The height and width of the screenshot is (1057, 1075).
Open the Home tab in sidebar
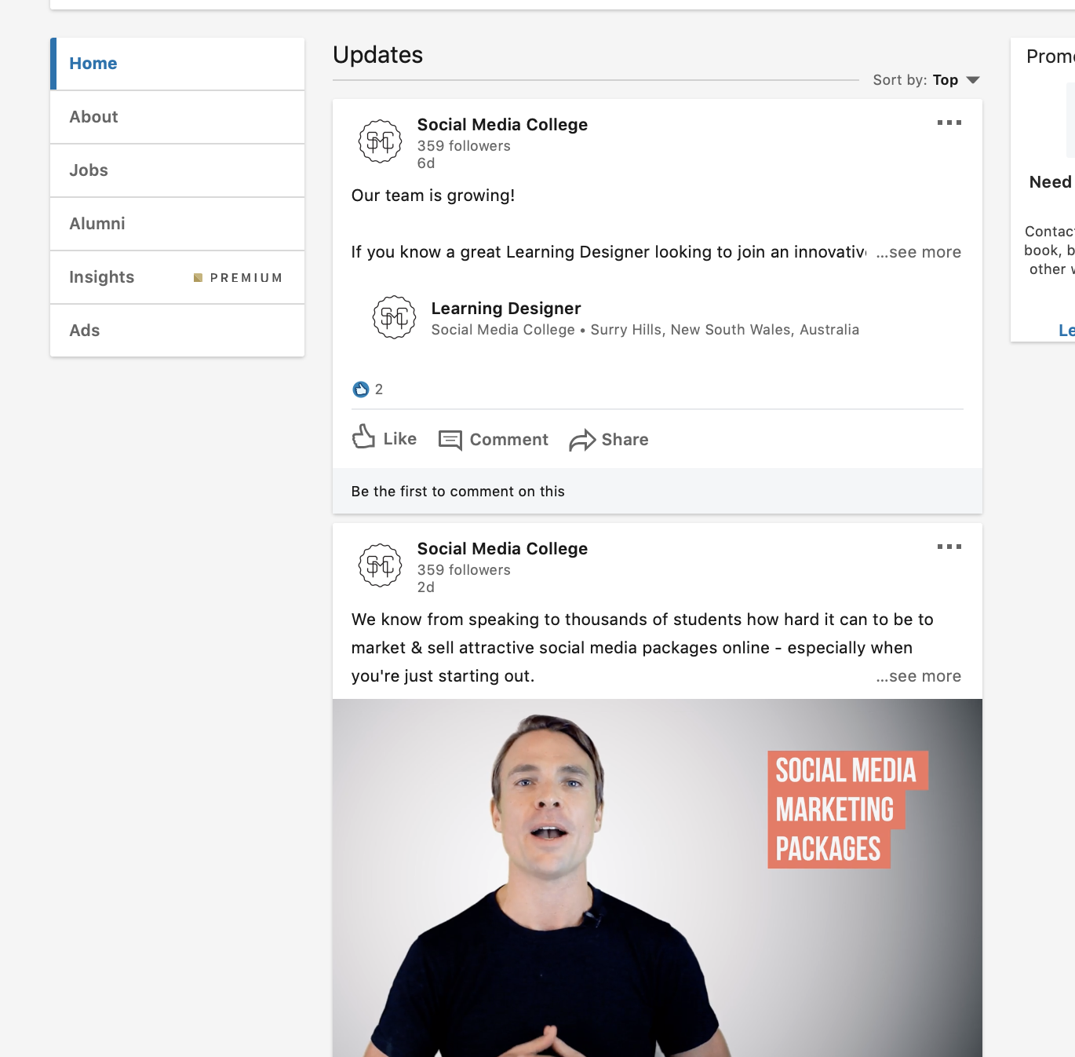point(177,64)
